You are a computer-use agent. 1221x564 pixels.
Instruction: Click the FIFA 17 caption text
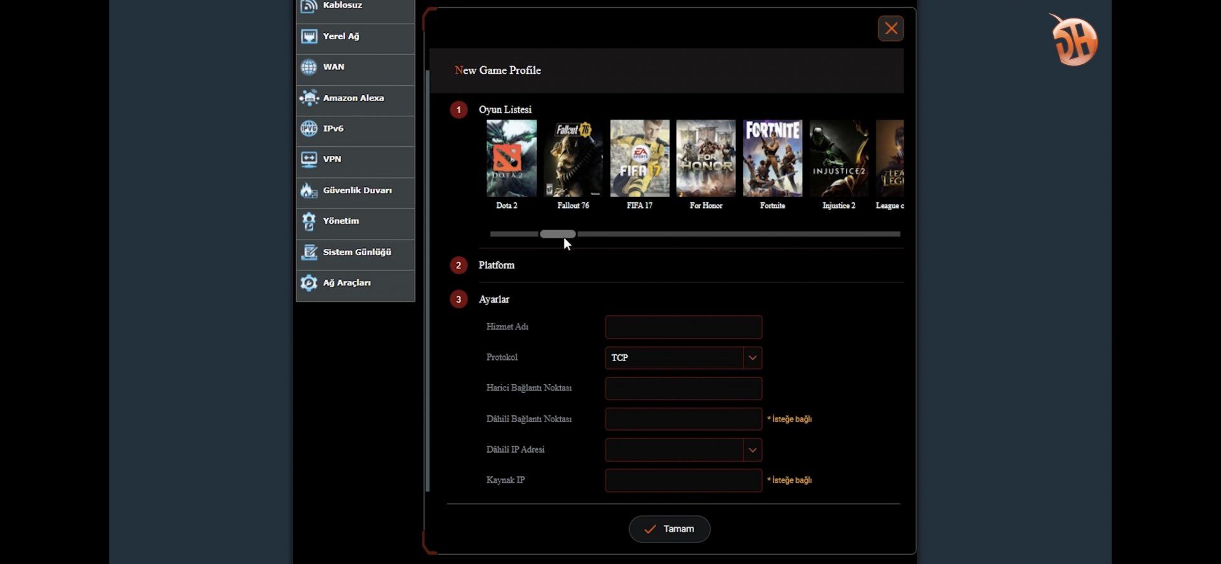click(x=640, y=205)
